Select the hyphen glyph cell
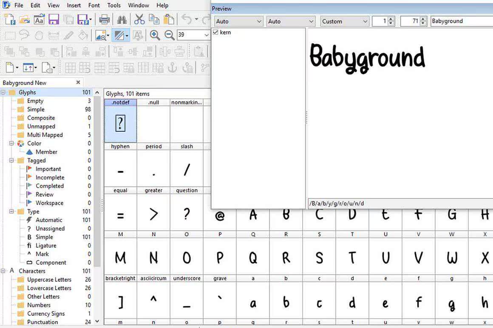This screenshot has height=328, width=493. pos(120,165)
